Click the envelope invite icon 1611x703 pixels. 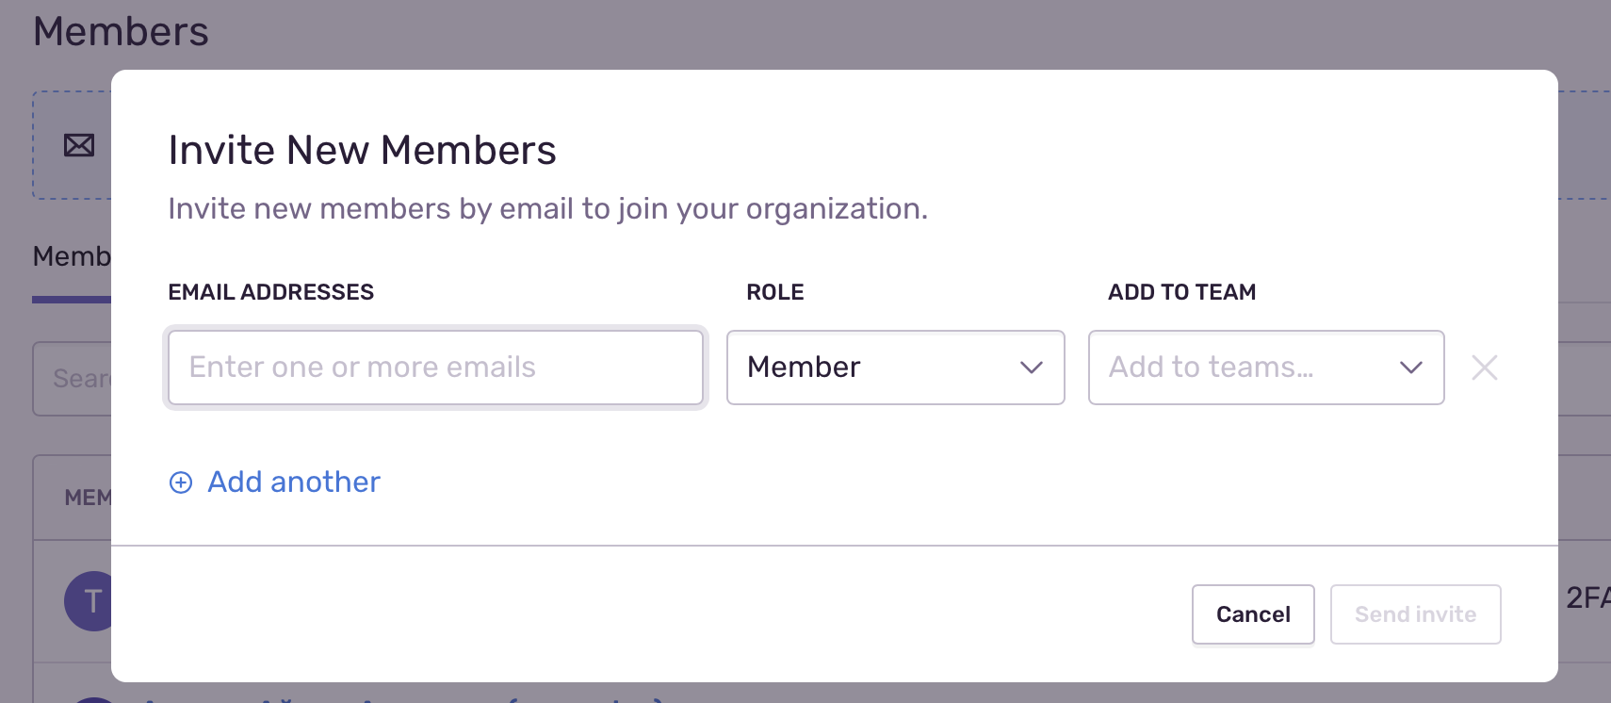click(x=79, y=145)
